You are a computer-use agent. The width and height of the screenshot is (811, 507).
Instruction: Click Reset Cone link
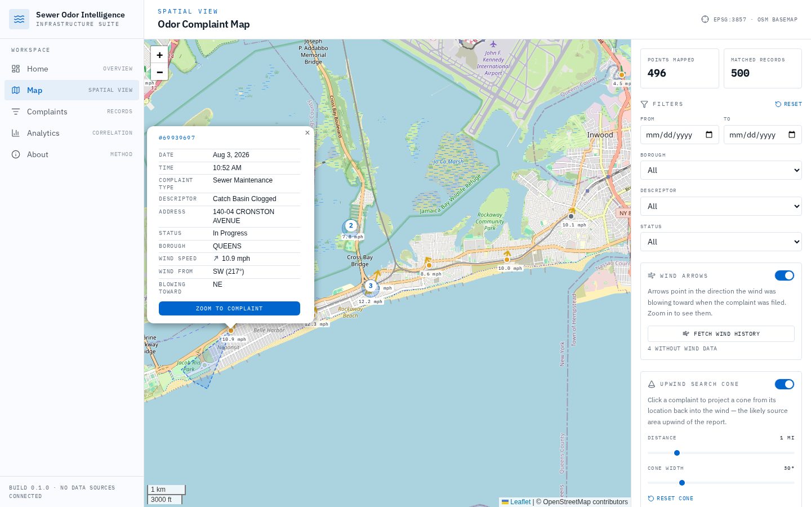(x=671, y=499)
